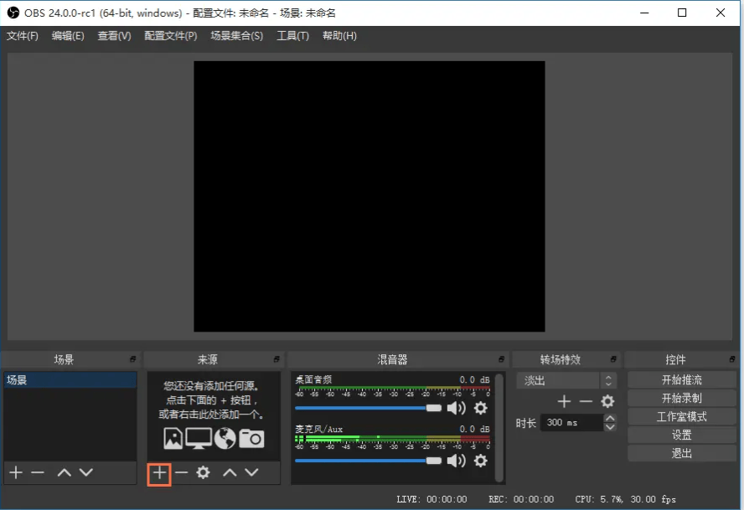Screen dimensions: 744x510
Task: Open the 工具(T) menu
Action: 292,36
